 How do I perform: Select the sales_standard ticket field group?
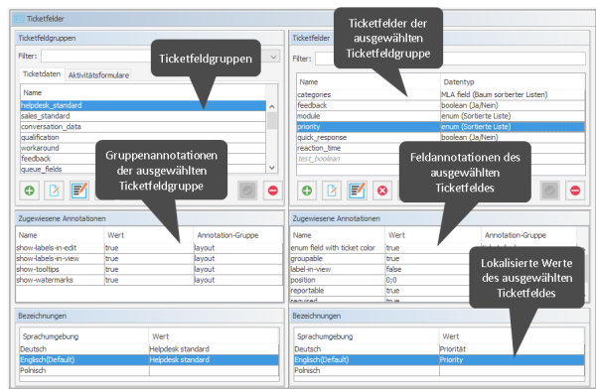(x=143, y=116)
